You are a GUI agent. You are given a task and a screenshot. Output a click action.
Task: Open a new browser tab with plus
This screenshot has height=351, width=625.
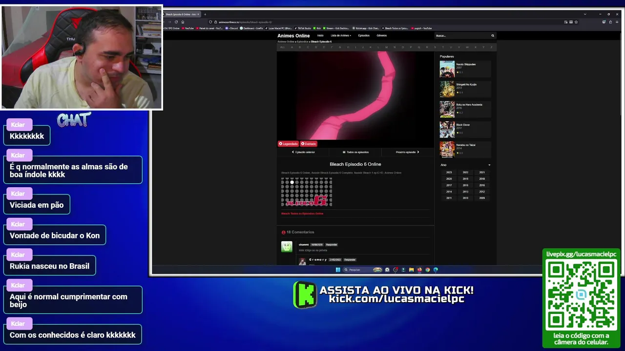(205, 14)
